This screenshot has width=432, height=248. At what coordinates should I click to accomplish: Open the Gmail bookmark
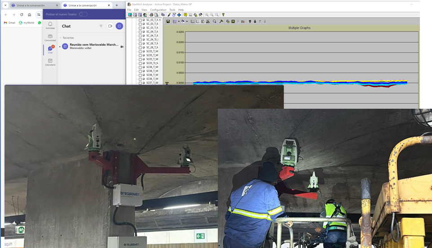[9, 23]
